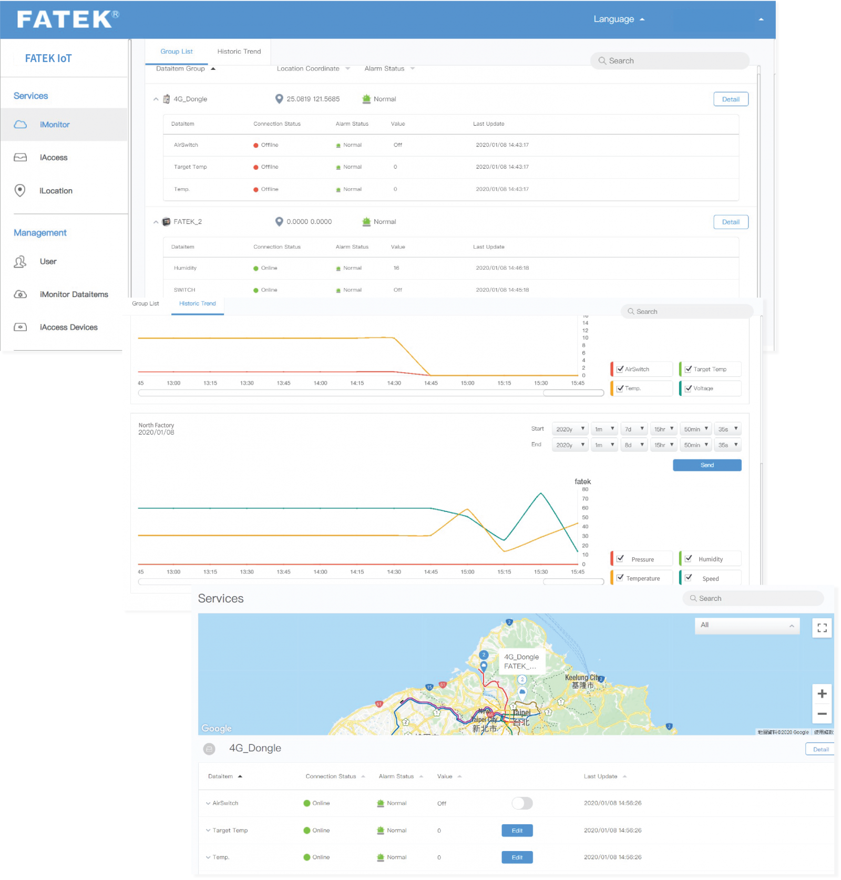841x880 pixels.
Task: Click the 4G_Dongle device icon
Action: coord(166,99)
